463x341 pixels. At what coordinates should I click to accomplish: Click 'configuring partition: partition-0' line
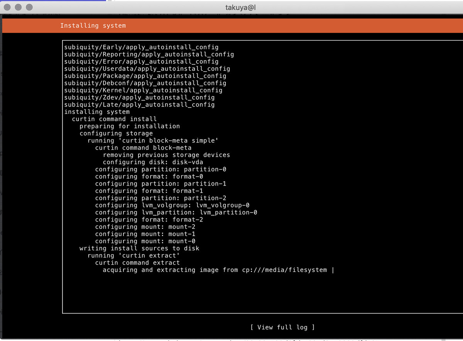pos(161,169)
